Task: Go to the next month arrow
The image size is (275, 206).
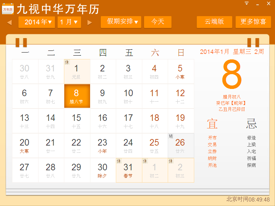Action: [x=90, y=22]
